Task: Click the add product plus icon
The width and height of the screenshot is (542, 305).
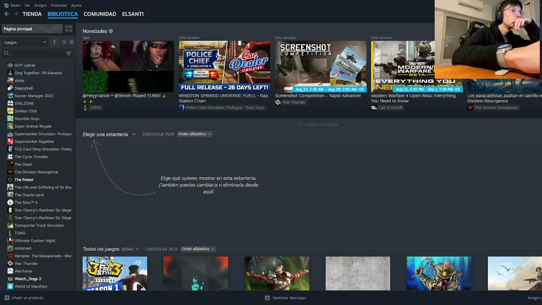Action: coord(7,298)
